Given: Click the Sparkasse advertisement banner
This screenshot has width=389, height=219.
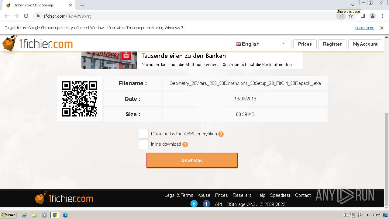Looking at the screenshot, I should pos(192,60).
